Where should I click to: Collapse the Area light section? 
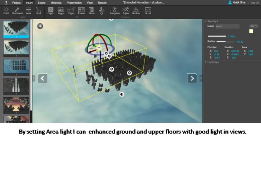tap(206, 21)
